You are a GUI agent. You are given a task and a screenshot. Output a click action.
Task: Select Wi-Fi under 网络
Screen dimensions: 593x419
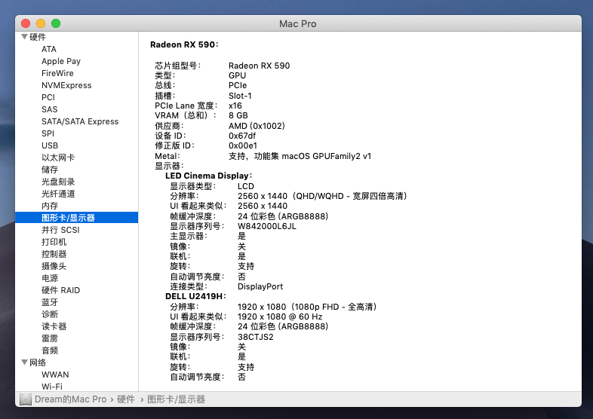point(52,387)
